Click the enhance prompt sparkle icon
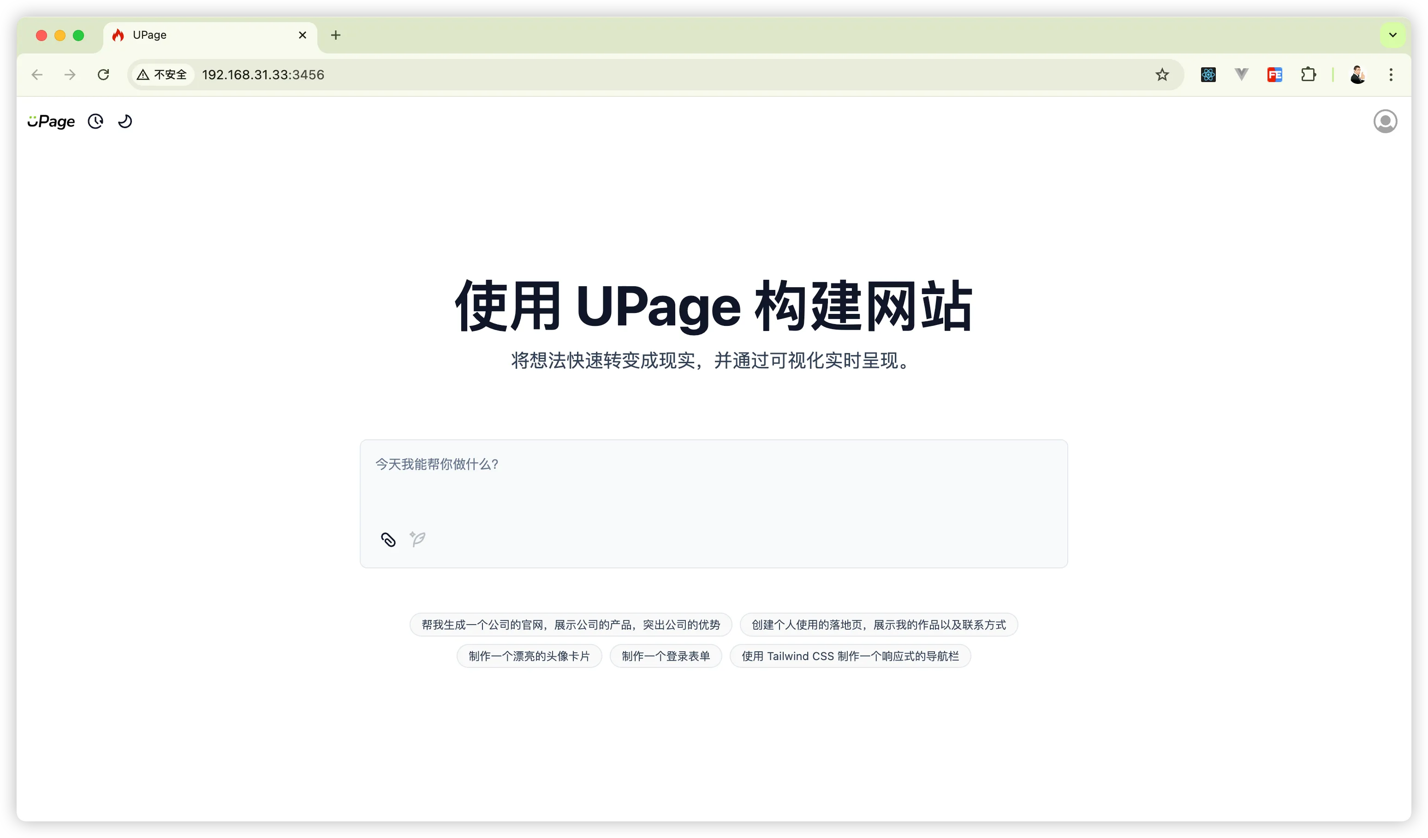 click(x=417, y=539)
